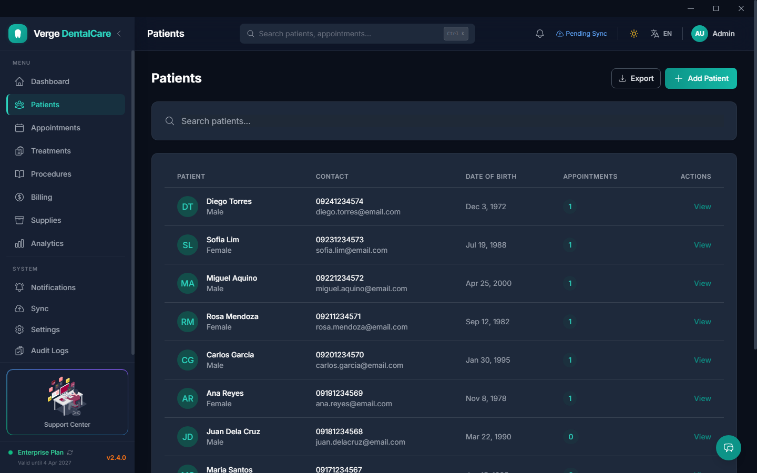The image size is (757, 473).
Task: Click the AR avatar for Ana Reyes
Action: (x=188, y=398)
